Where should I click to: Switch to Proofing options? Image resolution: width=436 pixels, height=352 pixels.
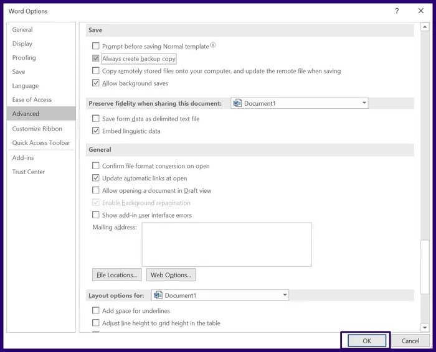pos(41,57)
